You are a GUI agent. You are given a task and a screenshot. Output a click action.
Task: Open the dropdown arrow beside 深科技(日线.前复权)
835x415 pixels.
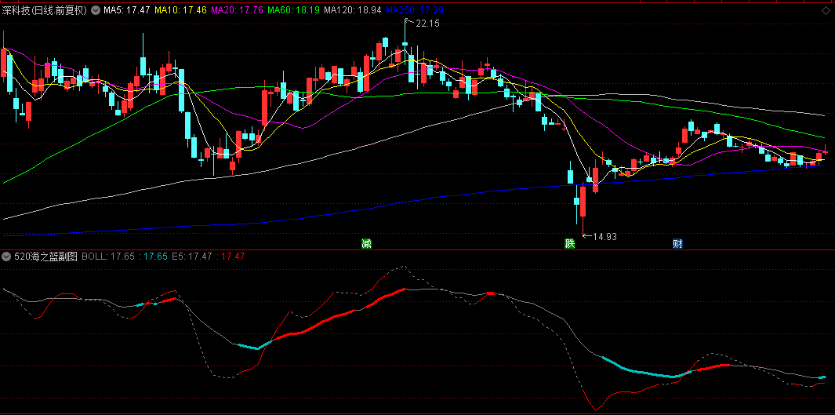(x=96, y=10)
